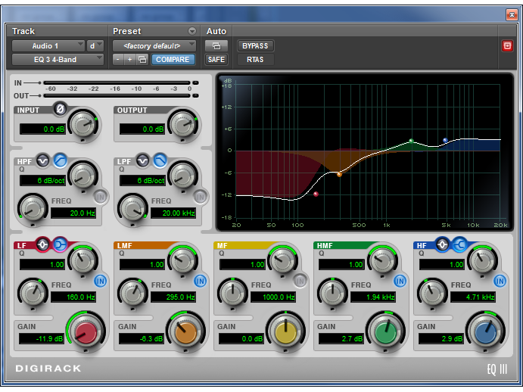Select the HPF notch filter type icon
Viewport: 523px width, 392px height.
pos(42,160)
